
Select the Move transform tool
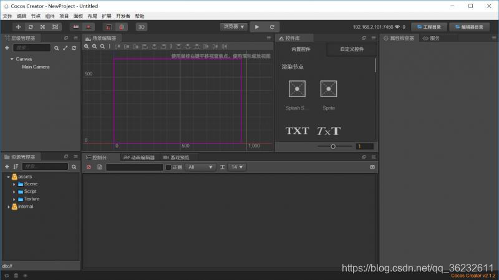coord(19,27)
